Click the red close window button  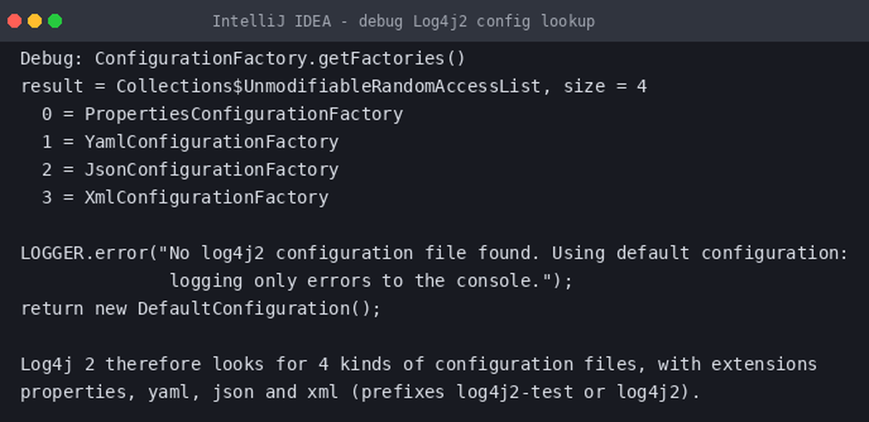[x=15, y=21]
